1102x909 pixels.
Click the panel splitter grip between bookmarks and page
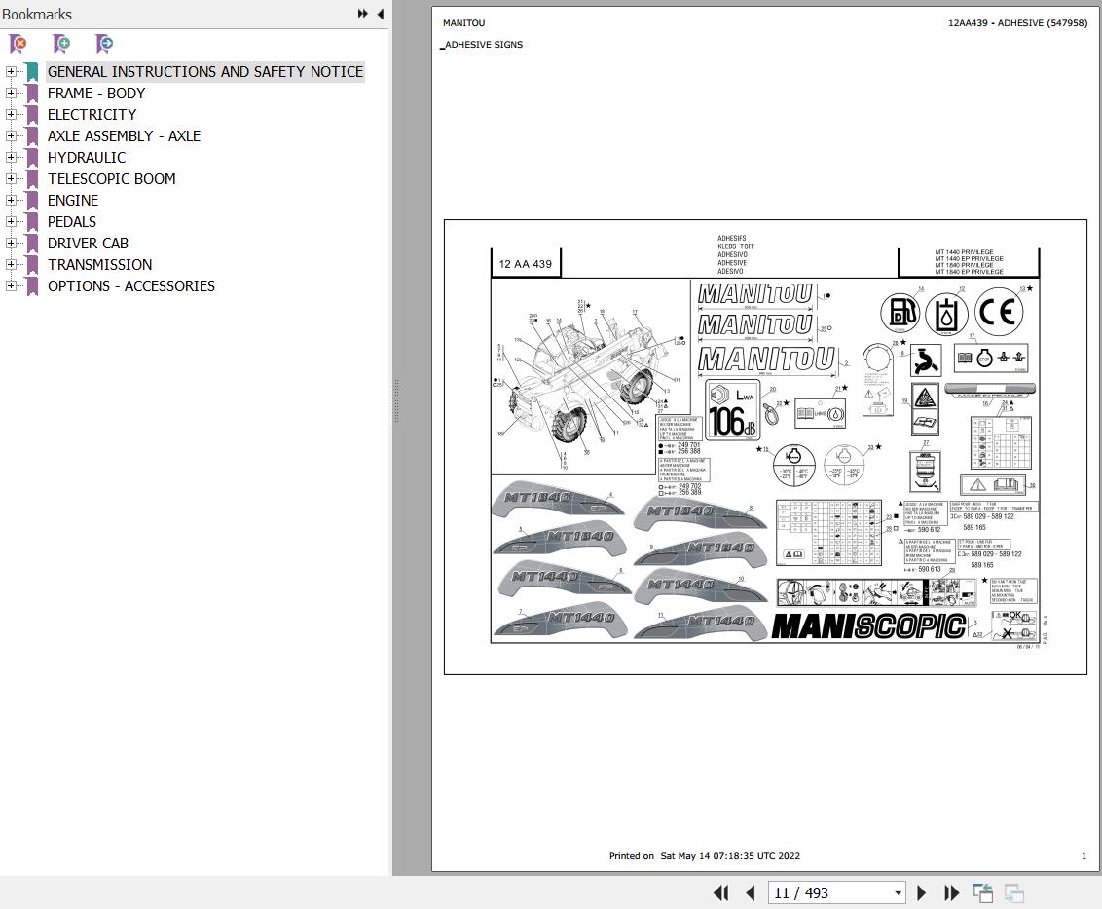click(x=396, y=401)
